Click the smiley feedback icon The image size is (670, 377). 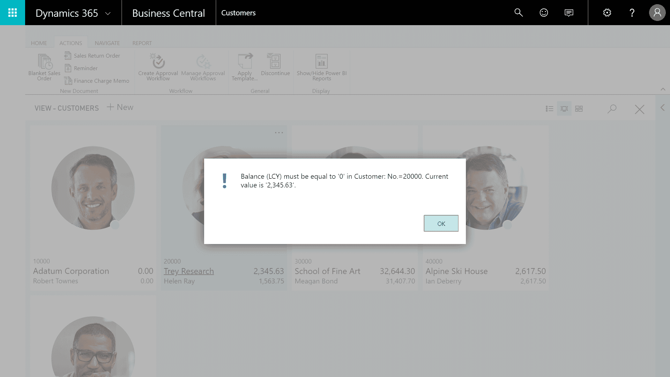pos(544,13)
